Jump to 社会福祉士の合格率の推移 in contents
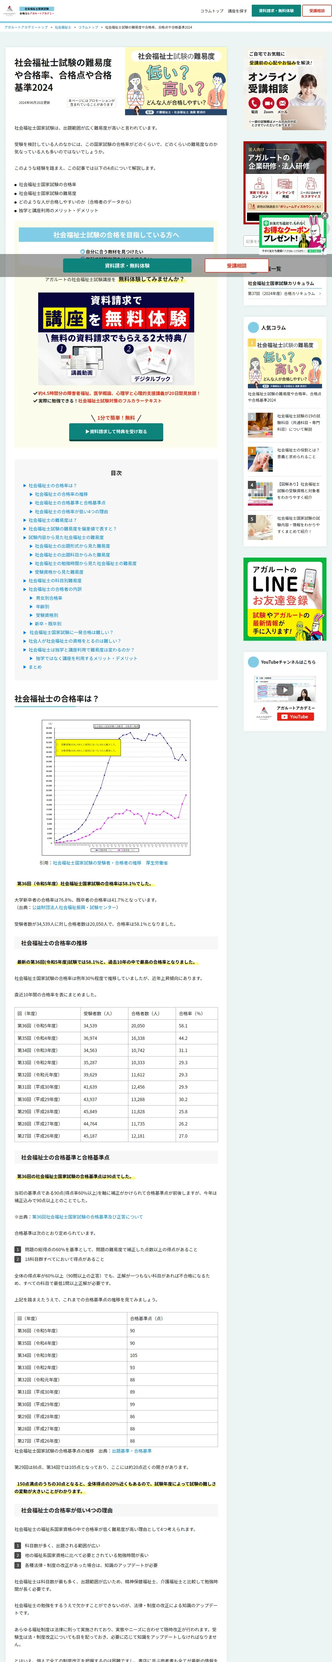 coord(61,494)
